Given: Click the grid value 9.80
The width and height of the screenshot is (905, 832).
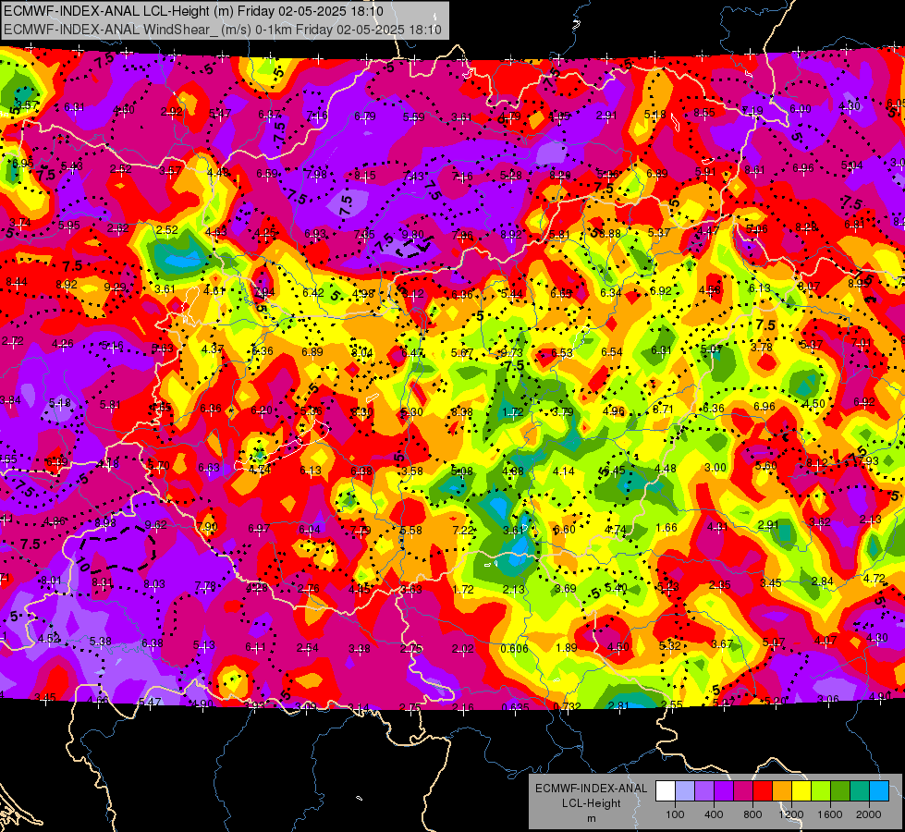Looking at the screenshot, I should point(412,235).
